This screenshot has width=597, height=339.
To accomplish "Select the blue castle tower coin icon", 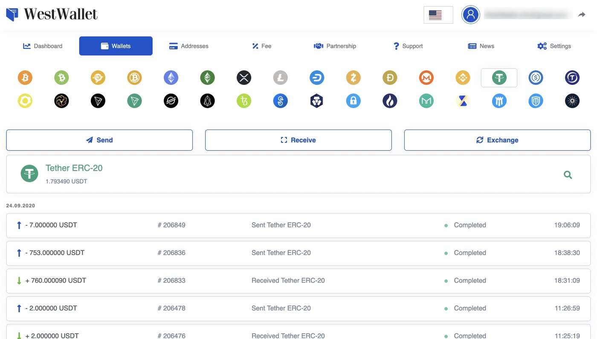I will (x=499, y=101).
